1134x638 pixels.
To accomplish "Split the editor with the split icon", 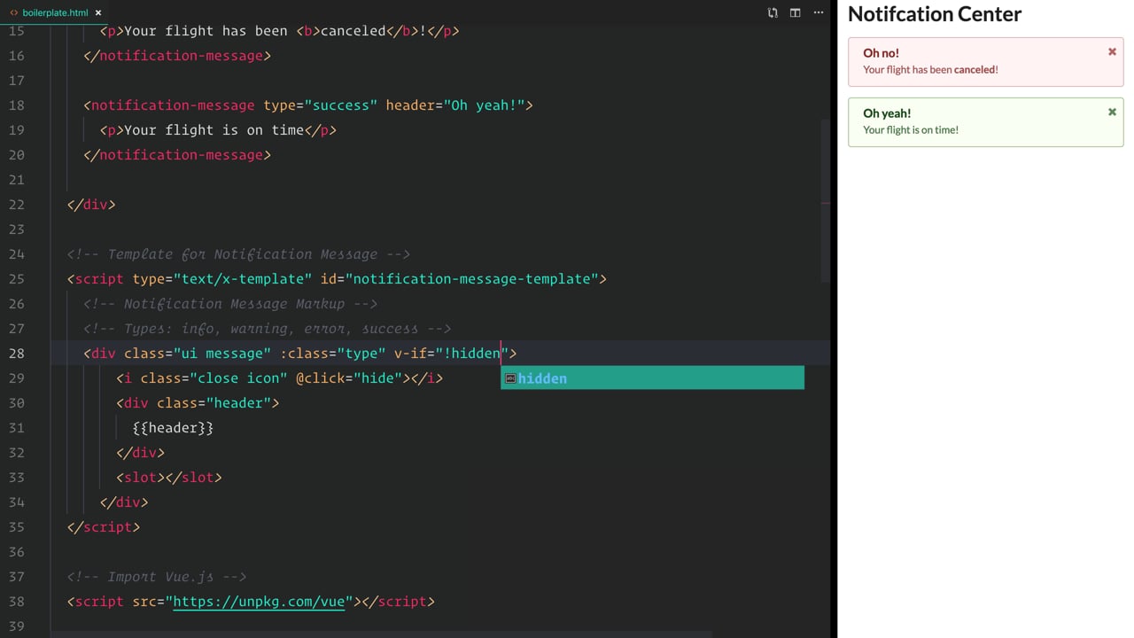I will 795,12.
